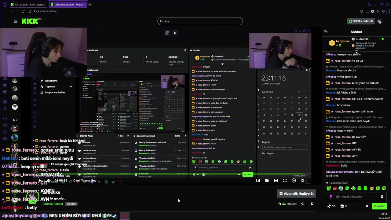
Task: Select day 9 in Mayıs 2026 calendar
Action: tap(299, 115)
